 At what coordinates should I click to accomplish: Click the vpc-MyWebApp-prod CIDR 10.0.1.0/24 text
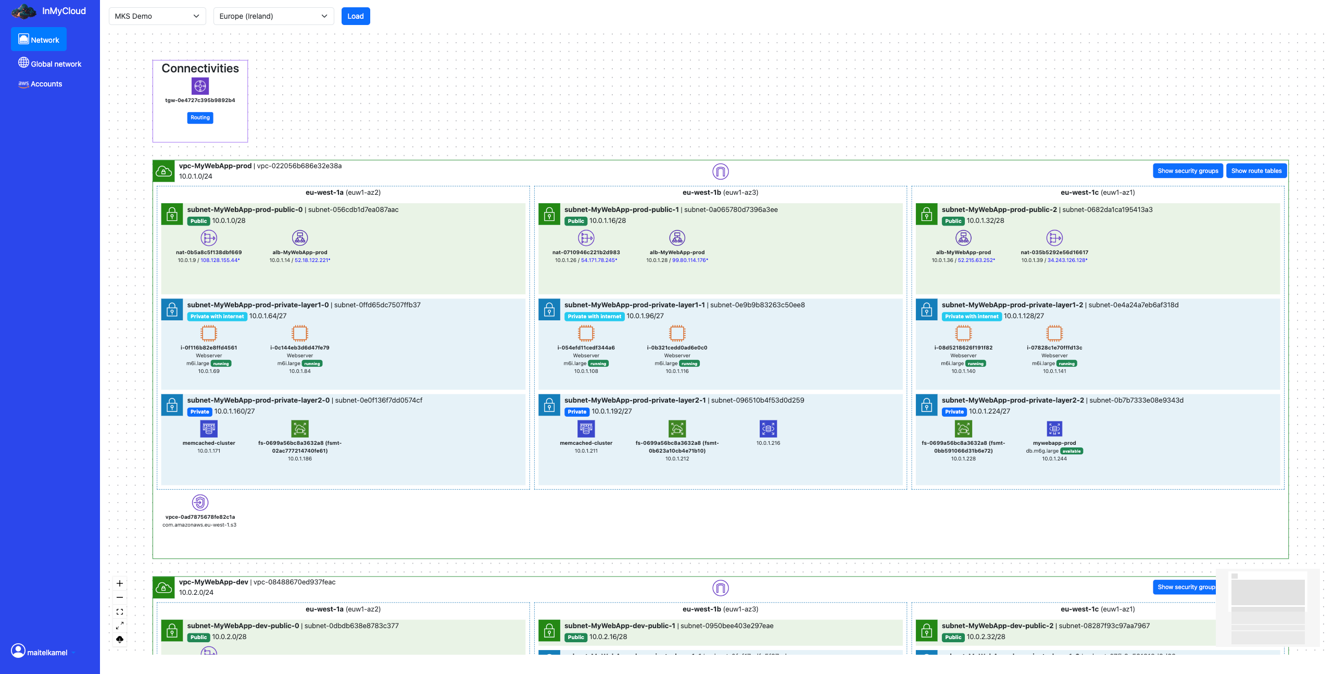coord(196,176)
